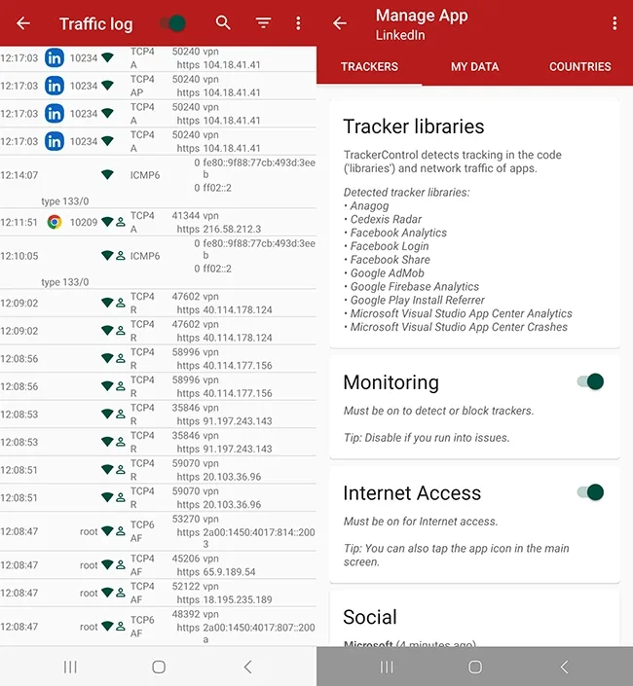This screenshot has width=633, height=686.
Task: Go back from the Traffic log screen
Action: (x=23, y=23)
